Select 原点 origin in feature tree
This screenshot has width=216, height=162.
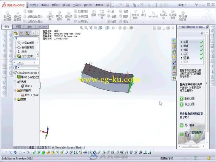(22, 51)
